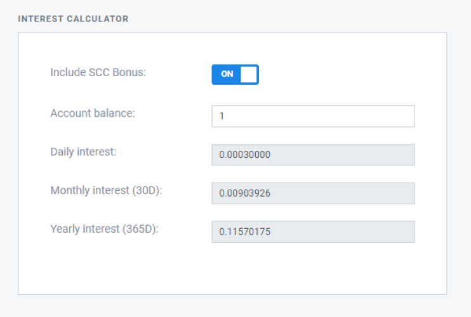Click the INTEREST CALCULATOR heading
The image size is (471, 317).
[73, 19]
